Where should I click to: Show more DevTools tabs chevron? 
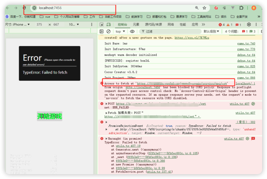pyautogui.click(x=203, y=24)
